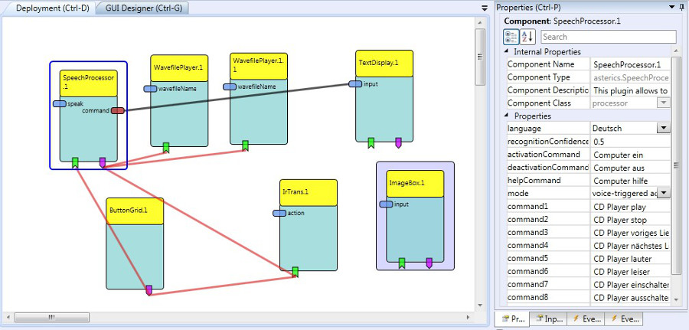Viewport: 689px width, 330px height.
Task: Open Properties panel options dropdown arrow
Action: click(672, 7)
